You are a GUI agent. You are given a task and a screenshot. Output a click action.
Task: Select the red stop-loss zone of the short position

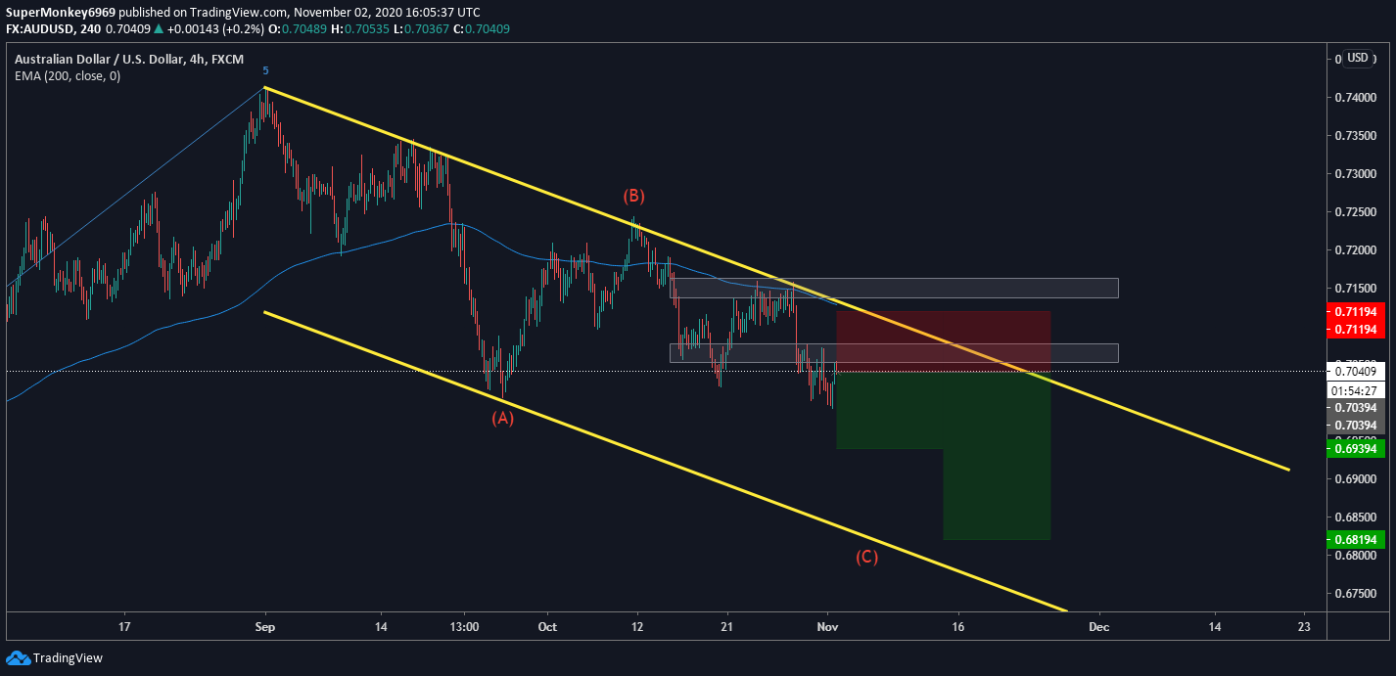pos(943,341)
